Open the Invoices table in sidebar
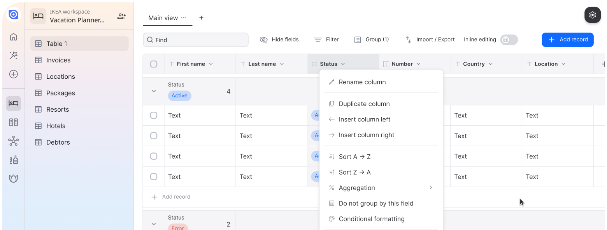 click(x=58, y=60)
